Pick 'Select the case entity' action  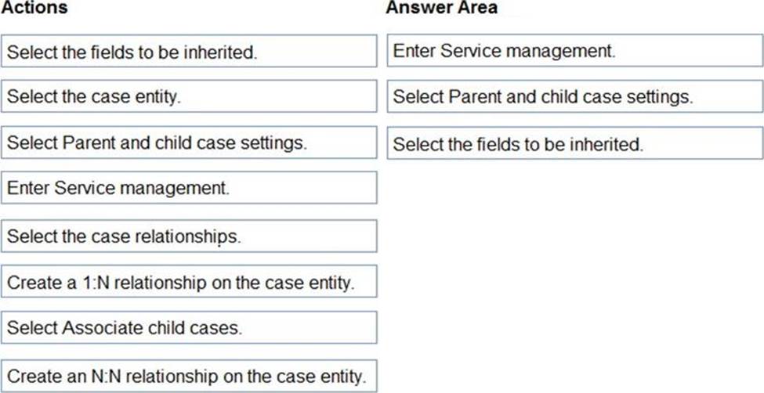pyautogui.click(x=189, y=98)
